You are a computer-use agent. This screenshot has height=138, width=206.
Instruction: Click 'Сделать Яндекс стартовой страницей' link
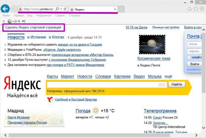click(33, 27)
